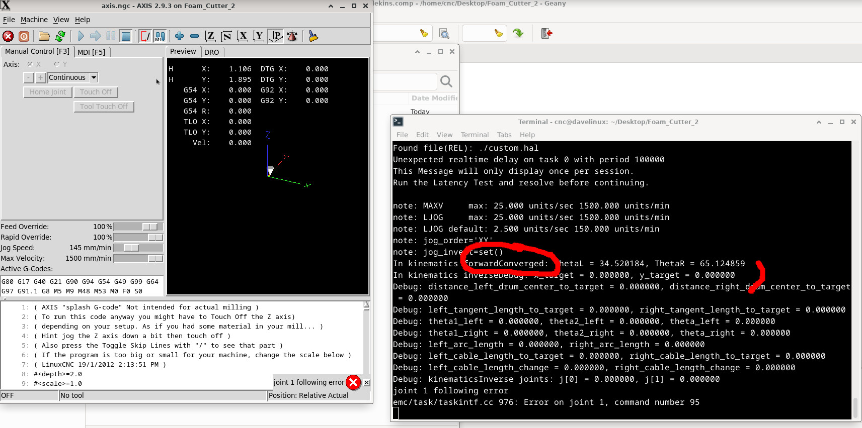Screen dimensions: 862x428
Task: Clear the live plot with broom icon
Action: coord(313,36)
